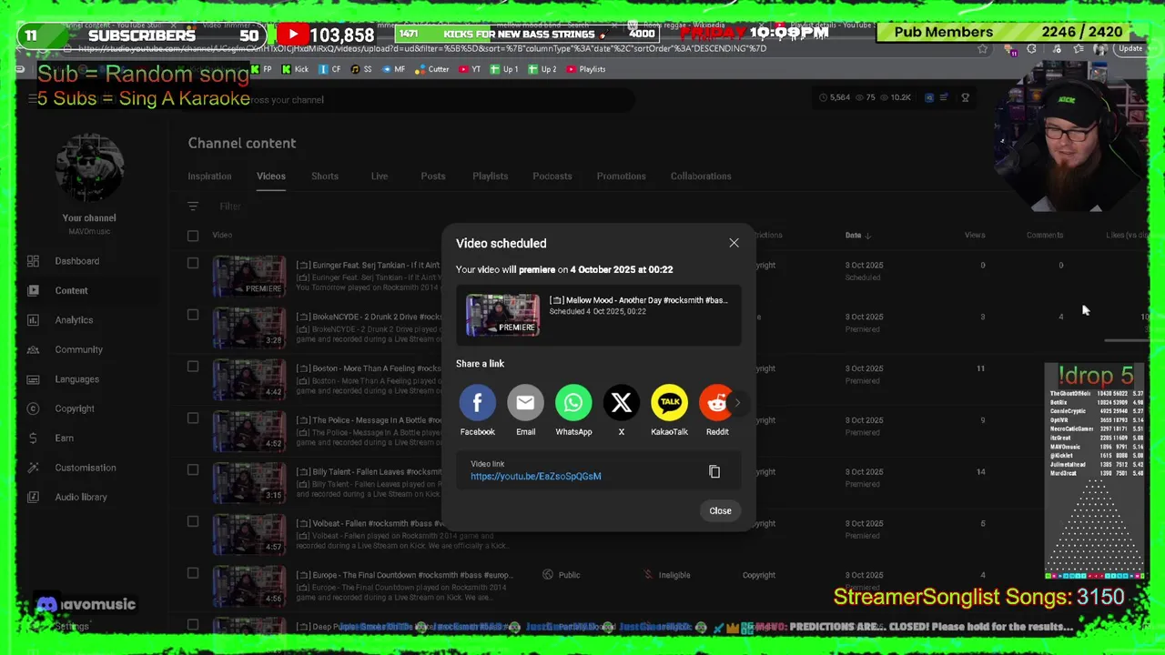
Task: Open Content in the sidebar
Action: [x=71, y=290]
